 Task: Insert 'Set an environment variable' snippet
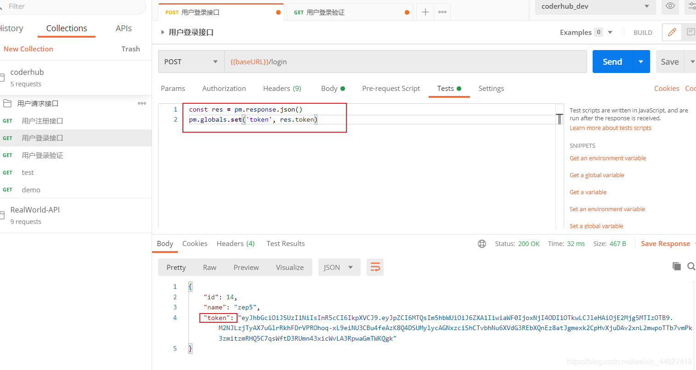(607, 209)
